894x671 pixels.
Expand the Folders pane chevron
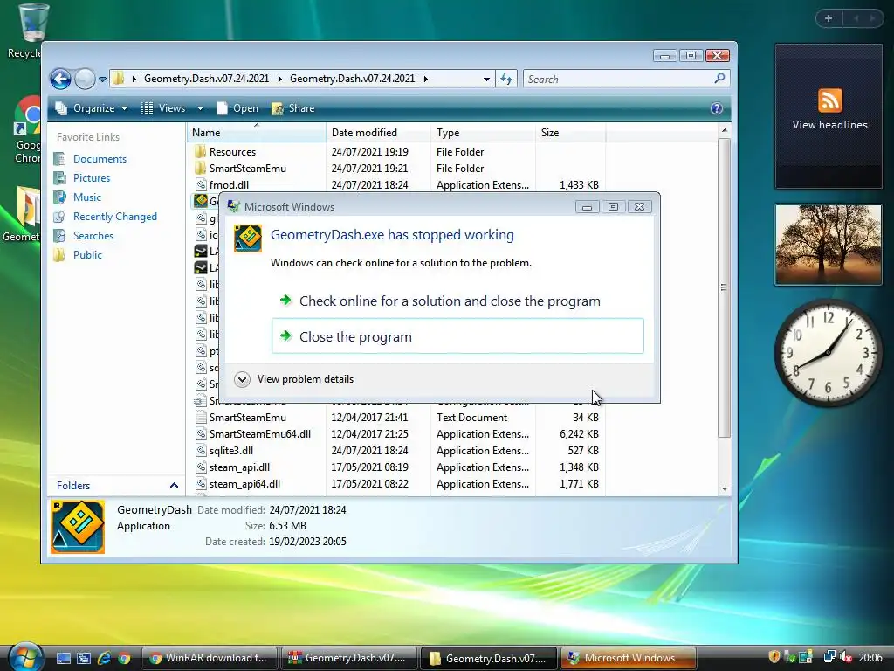tap(174, 486)
